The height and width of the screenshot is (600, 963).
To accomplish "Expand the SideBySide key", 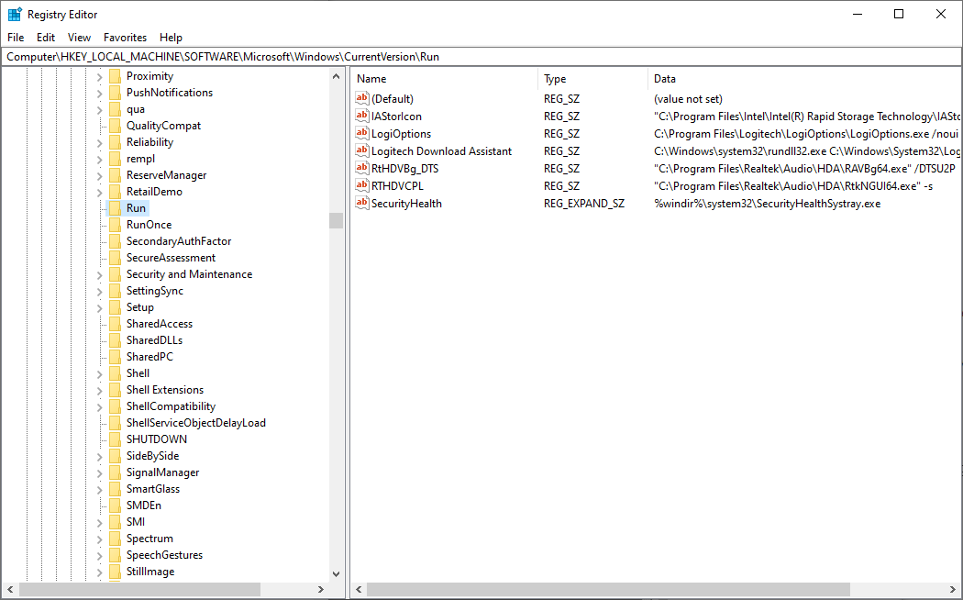I will point(99,456).
